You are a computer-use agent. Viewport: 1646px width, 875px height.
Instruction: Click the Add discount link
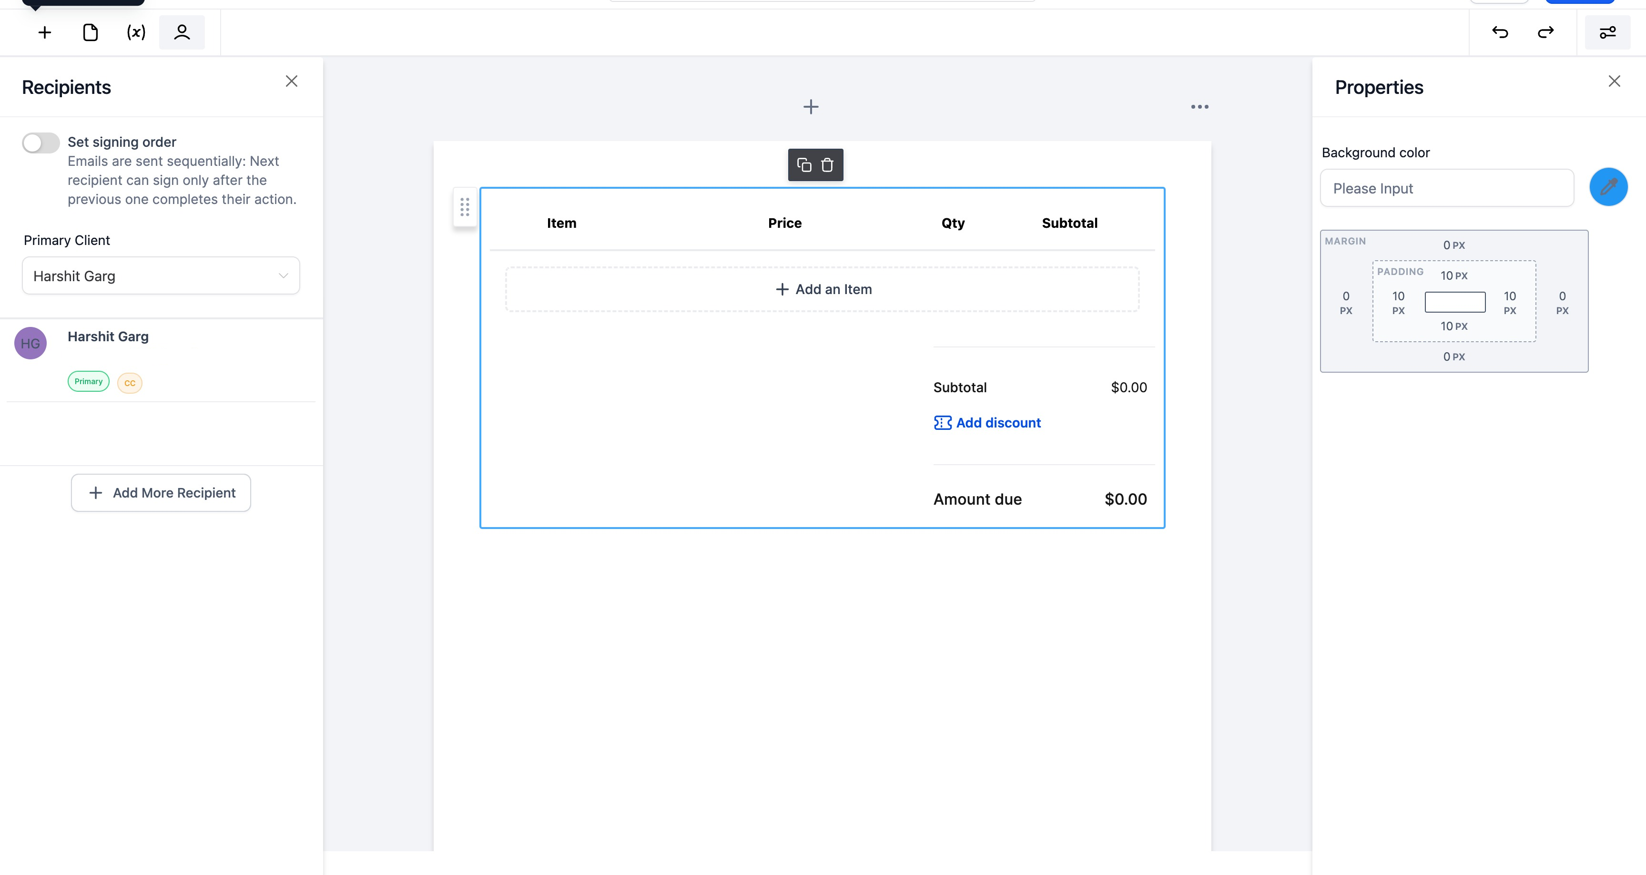click(x=998, y=423)
